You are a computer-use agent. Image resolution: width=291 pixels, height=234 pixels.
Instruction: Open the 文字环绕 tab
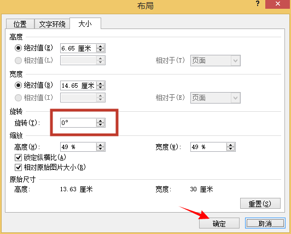[52, 24]
